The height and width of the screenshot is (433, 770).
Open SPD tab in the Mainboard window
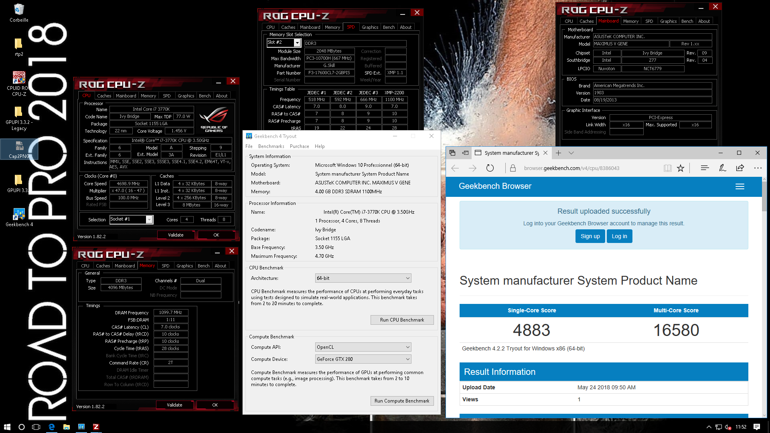(x=649, y=21)
